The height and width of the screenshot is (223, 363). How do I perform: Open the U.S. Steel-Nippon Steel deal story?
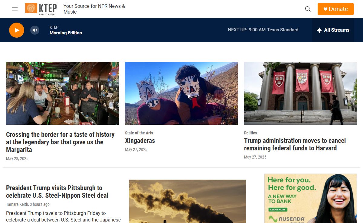coord(57,192)
